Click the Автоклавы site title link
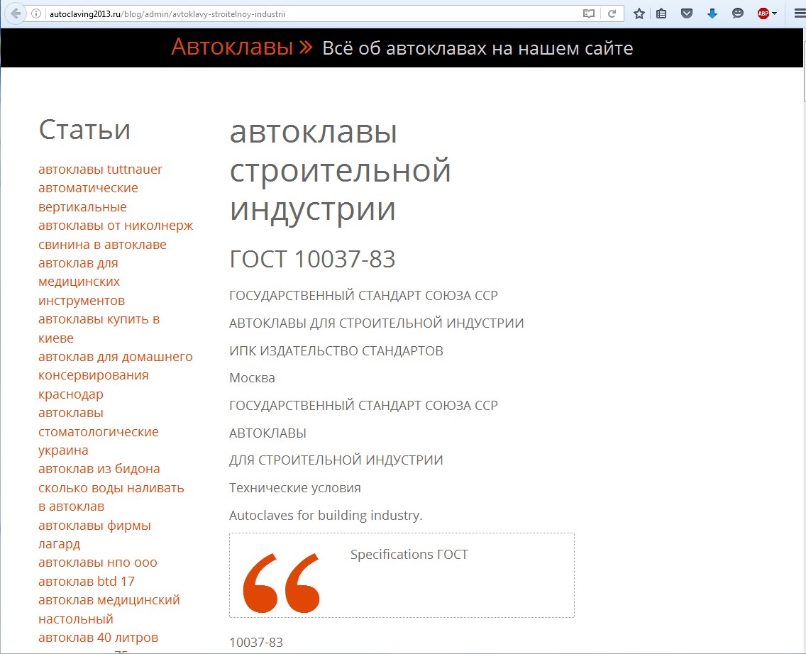806x654 pixels. (x=242, y=47)
